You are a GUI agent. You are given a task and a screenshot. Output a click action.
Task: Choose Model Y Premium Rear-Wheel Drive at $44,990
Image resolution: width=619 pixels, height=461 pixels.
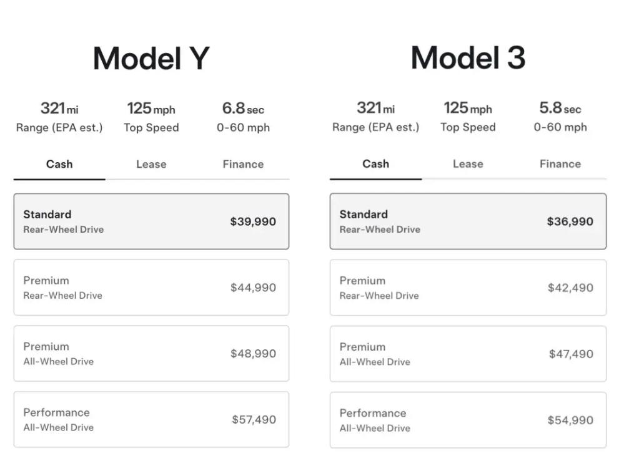coord(151,288)
